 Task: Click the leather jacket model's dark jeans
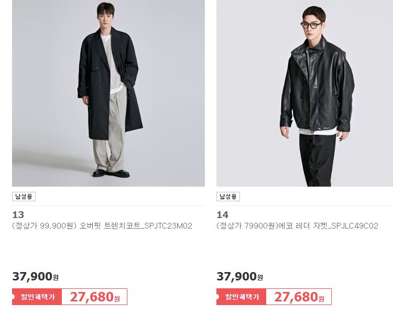(318, 160)
